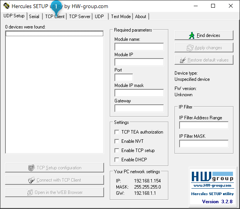Image resolution: width=240 pixels, height=209 pixels.
Task: Click the PC IP value 192.168.1.154
Action: pyautogui.click(x=147, y=181)
